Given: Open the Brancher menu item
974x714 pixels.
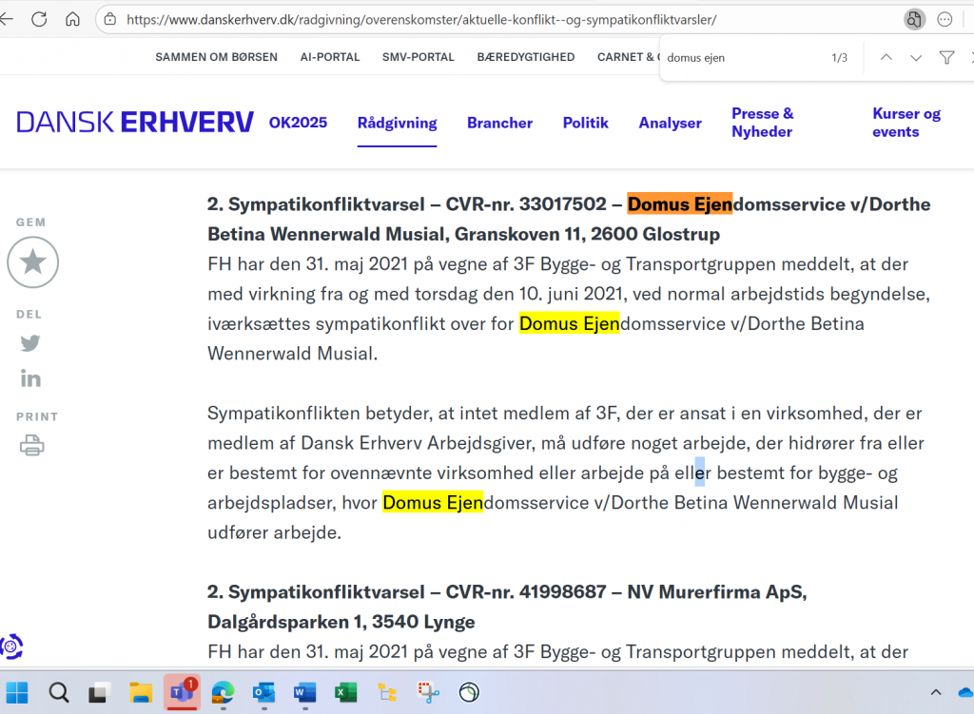Looking at the screenshot, I should pyautogui.click(x=500, y=123).
